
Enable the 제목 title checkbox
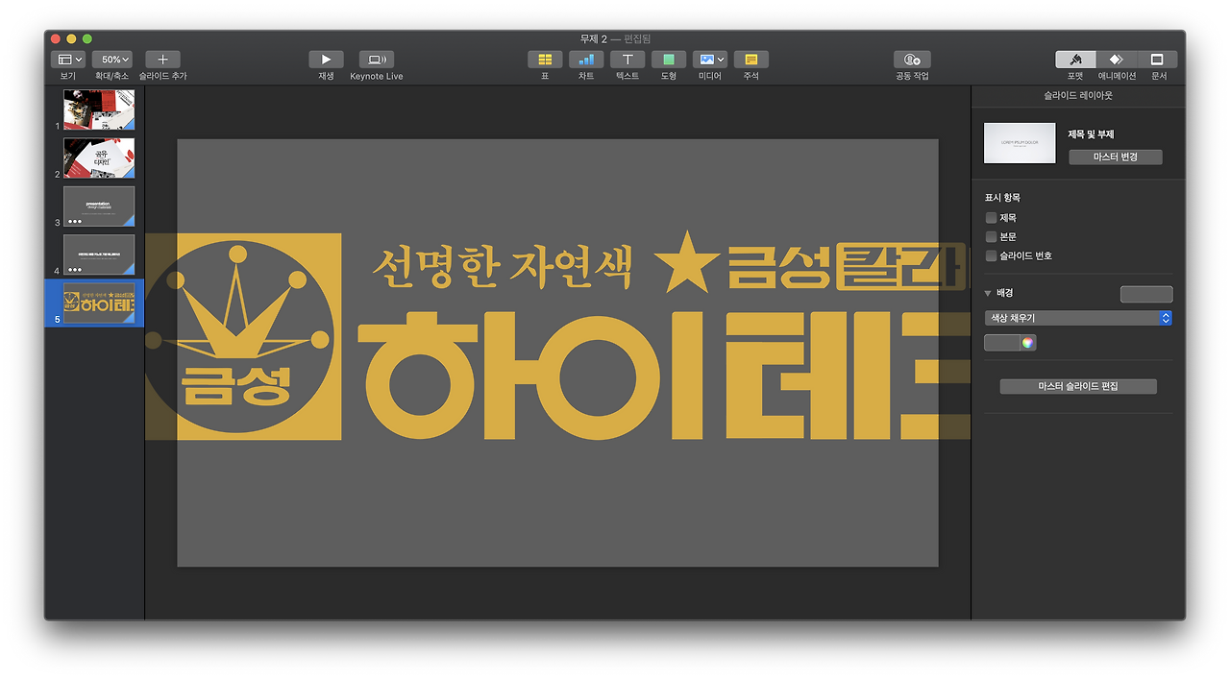tap(991, 218)
